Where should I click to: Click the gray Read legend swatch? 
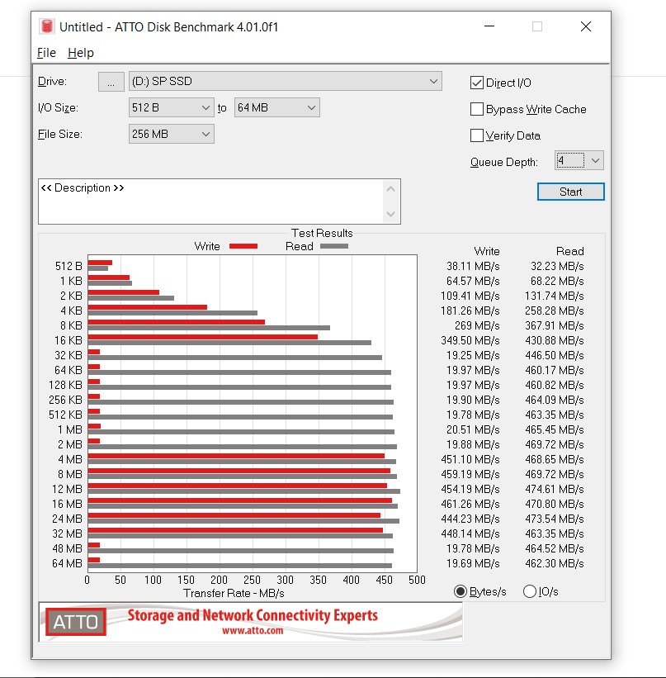334,246
